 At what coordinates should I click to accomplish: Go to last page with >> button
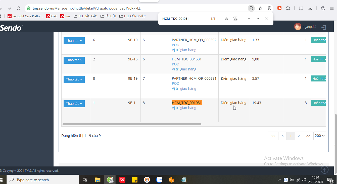308,136
